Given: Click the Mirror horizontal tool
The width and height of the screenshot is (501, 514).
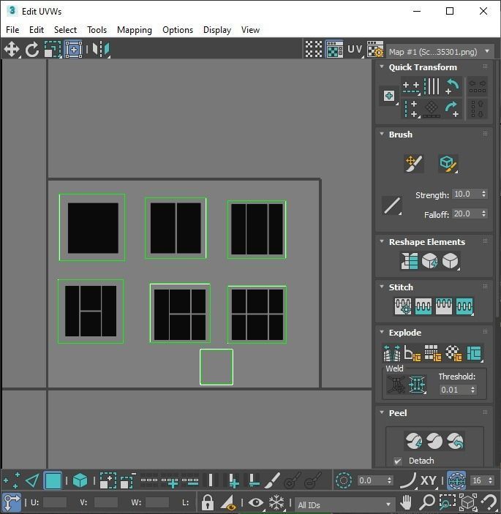Looking at the screenshot, I should pyautogui.click(x=102, y=50).
